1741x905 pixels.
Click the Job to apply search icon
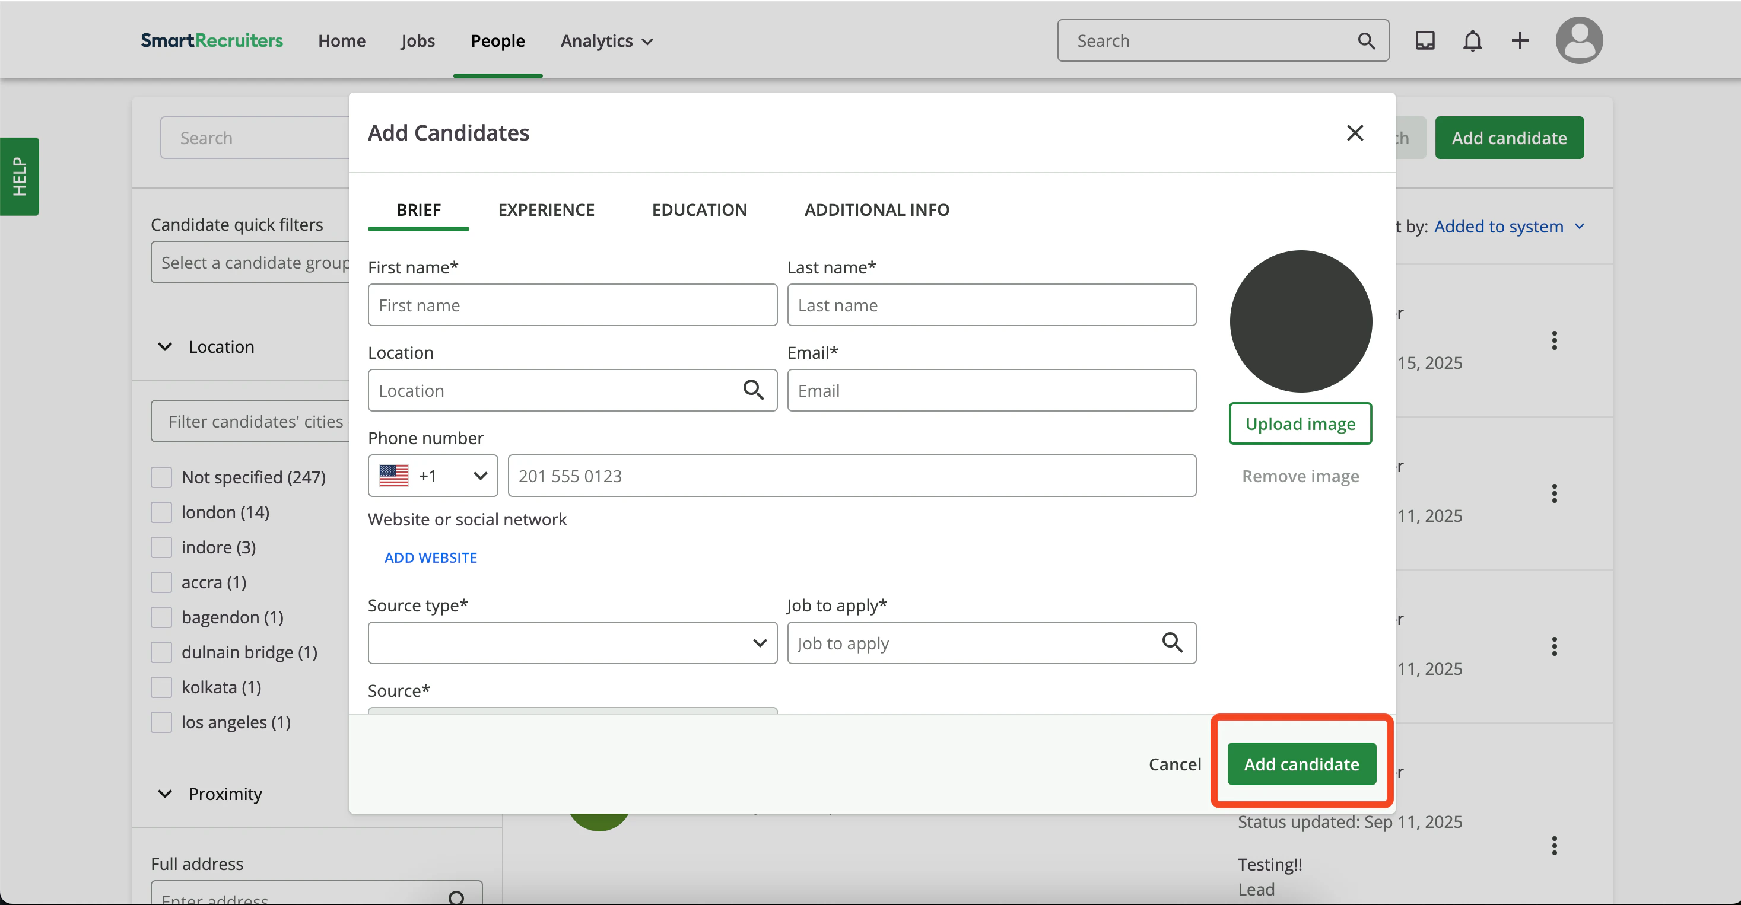[1172, 643]
